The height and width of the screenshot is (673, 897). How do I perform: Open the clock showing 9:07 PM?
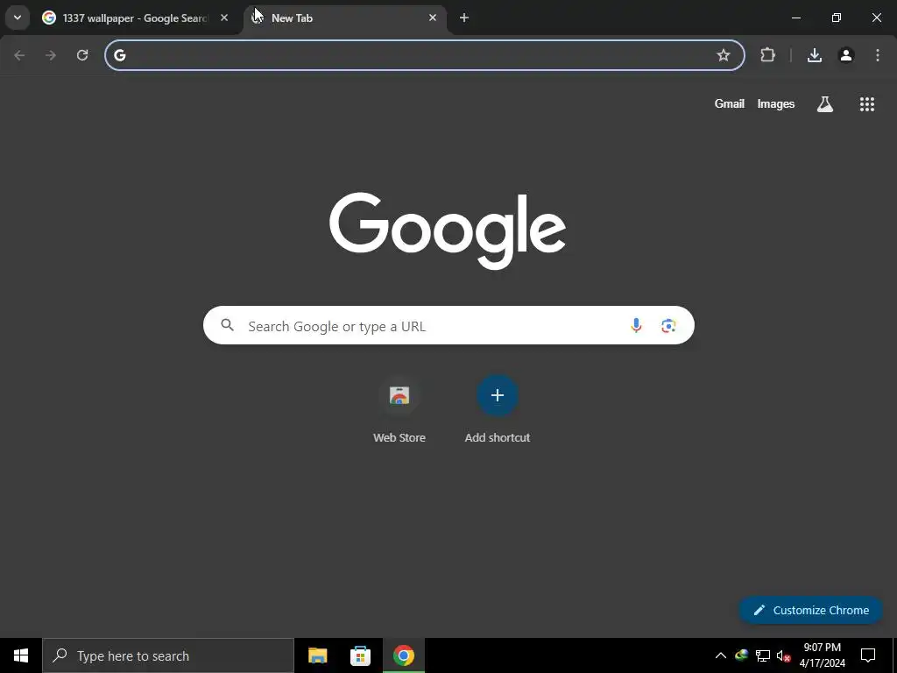822,655
